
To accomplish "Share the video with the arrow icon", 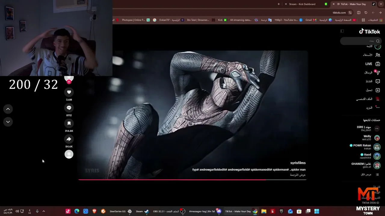I will tap(69, 139).
